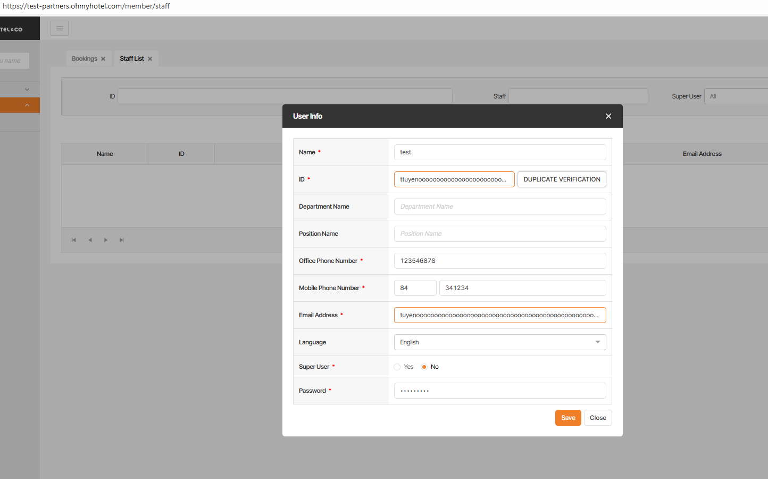This screenshot has width=768, height=479.
Task: Switch to the Staff List tab
Action: click(131, 59)
